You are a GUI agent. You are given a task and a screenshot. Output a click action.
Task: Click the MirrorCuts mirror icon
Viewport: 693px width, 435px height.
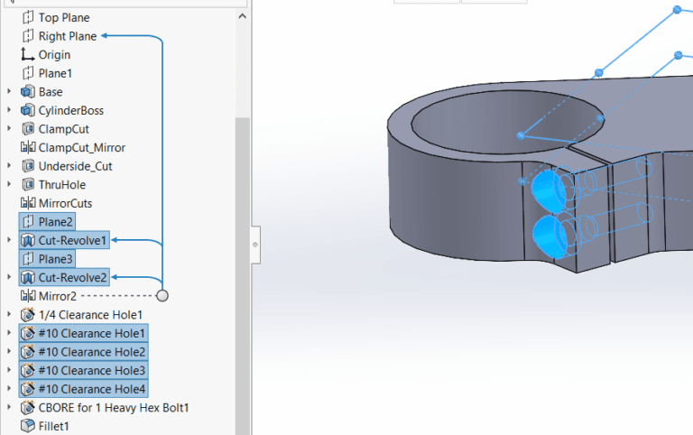pos(27,204)
